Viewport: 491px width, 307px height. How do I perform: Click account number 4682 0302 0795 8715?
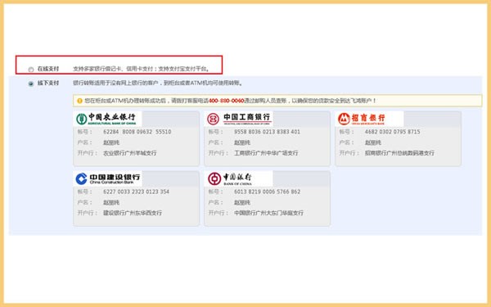(392, 132)
